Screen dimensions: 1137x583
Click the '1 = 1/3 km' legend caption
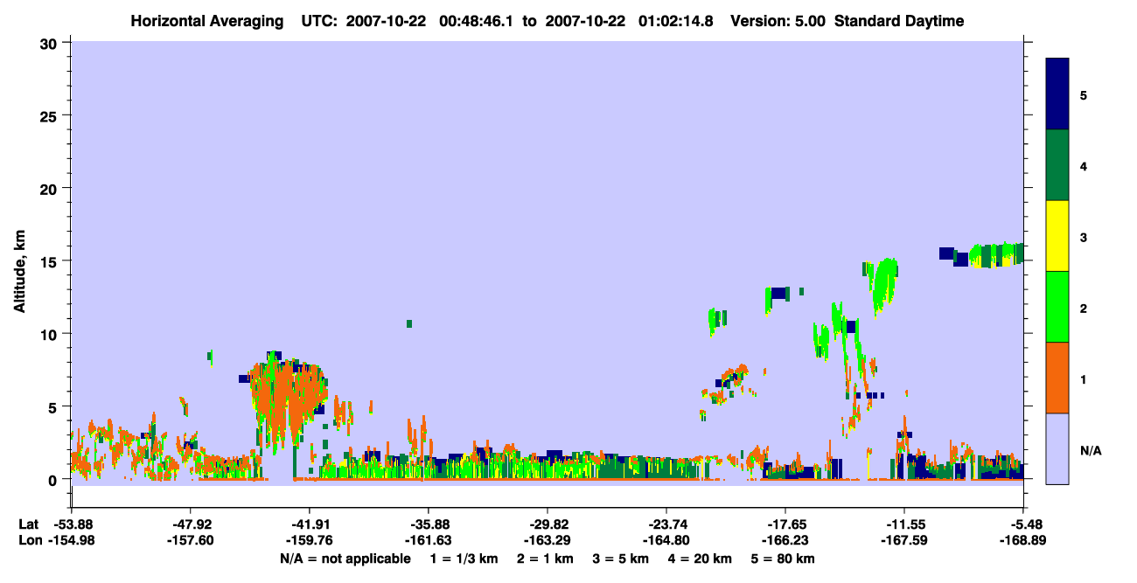point(464,559)
